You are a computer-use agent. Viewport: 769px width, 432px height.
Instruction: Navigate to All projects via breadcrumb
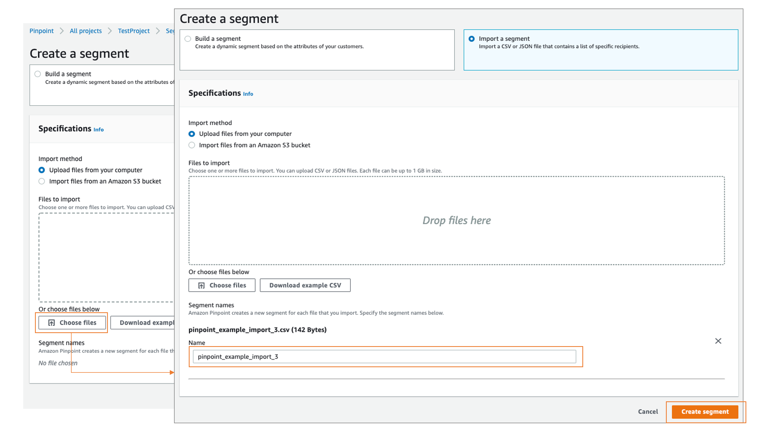click(x=85, y=31)
